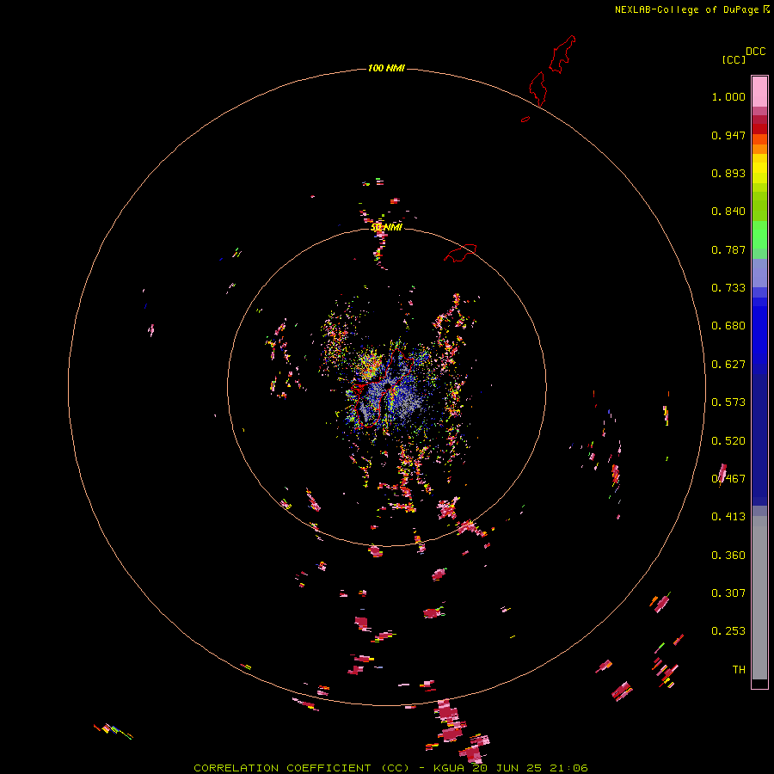Click the 0.893 scale value

tap(728, 173)
